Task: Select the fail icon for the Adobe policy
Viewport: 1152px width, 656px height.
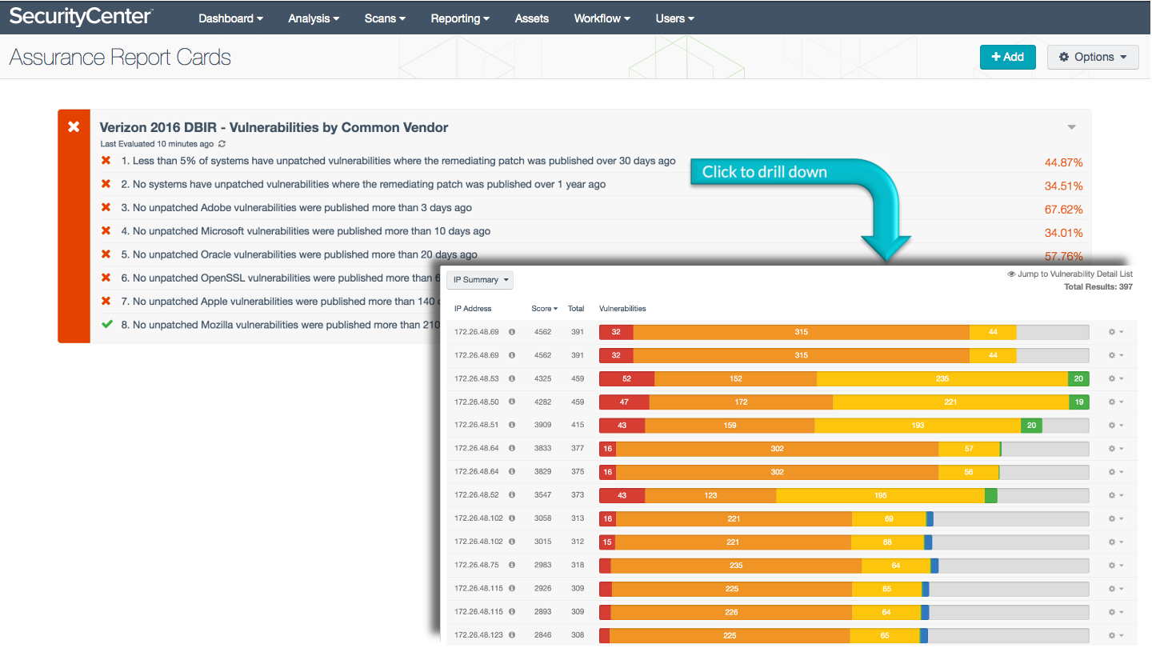Action: (x=106, y=207)
